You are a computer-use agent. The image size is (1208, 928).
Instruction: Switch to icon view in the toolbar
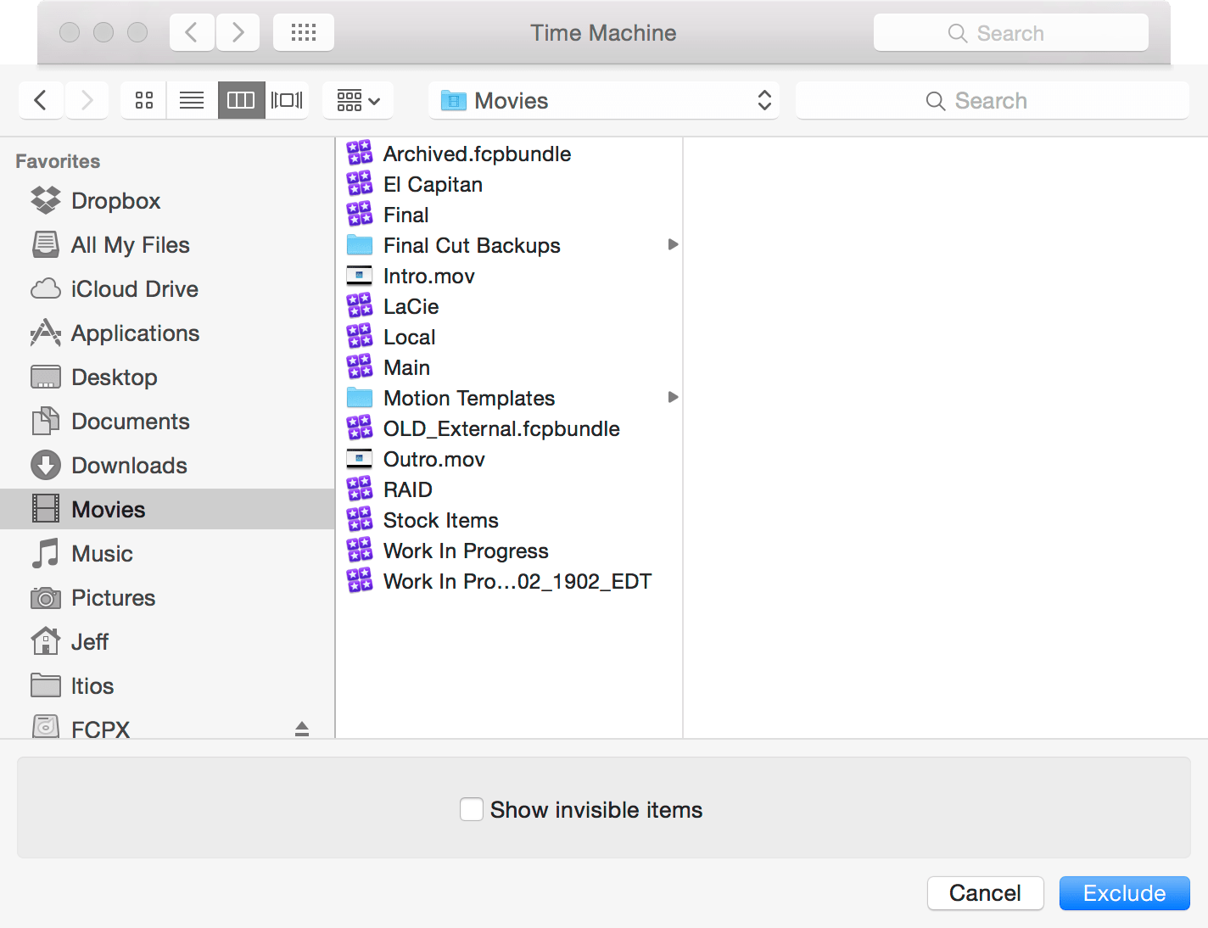click(143, 99)
